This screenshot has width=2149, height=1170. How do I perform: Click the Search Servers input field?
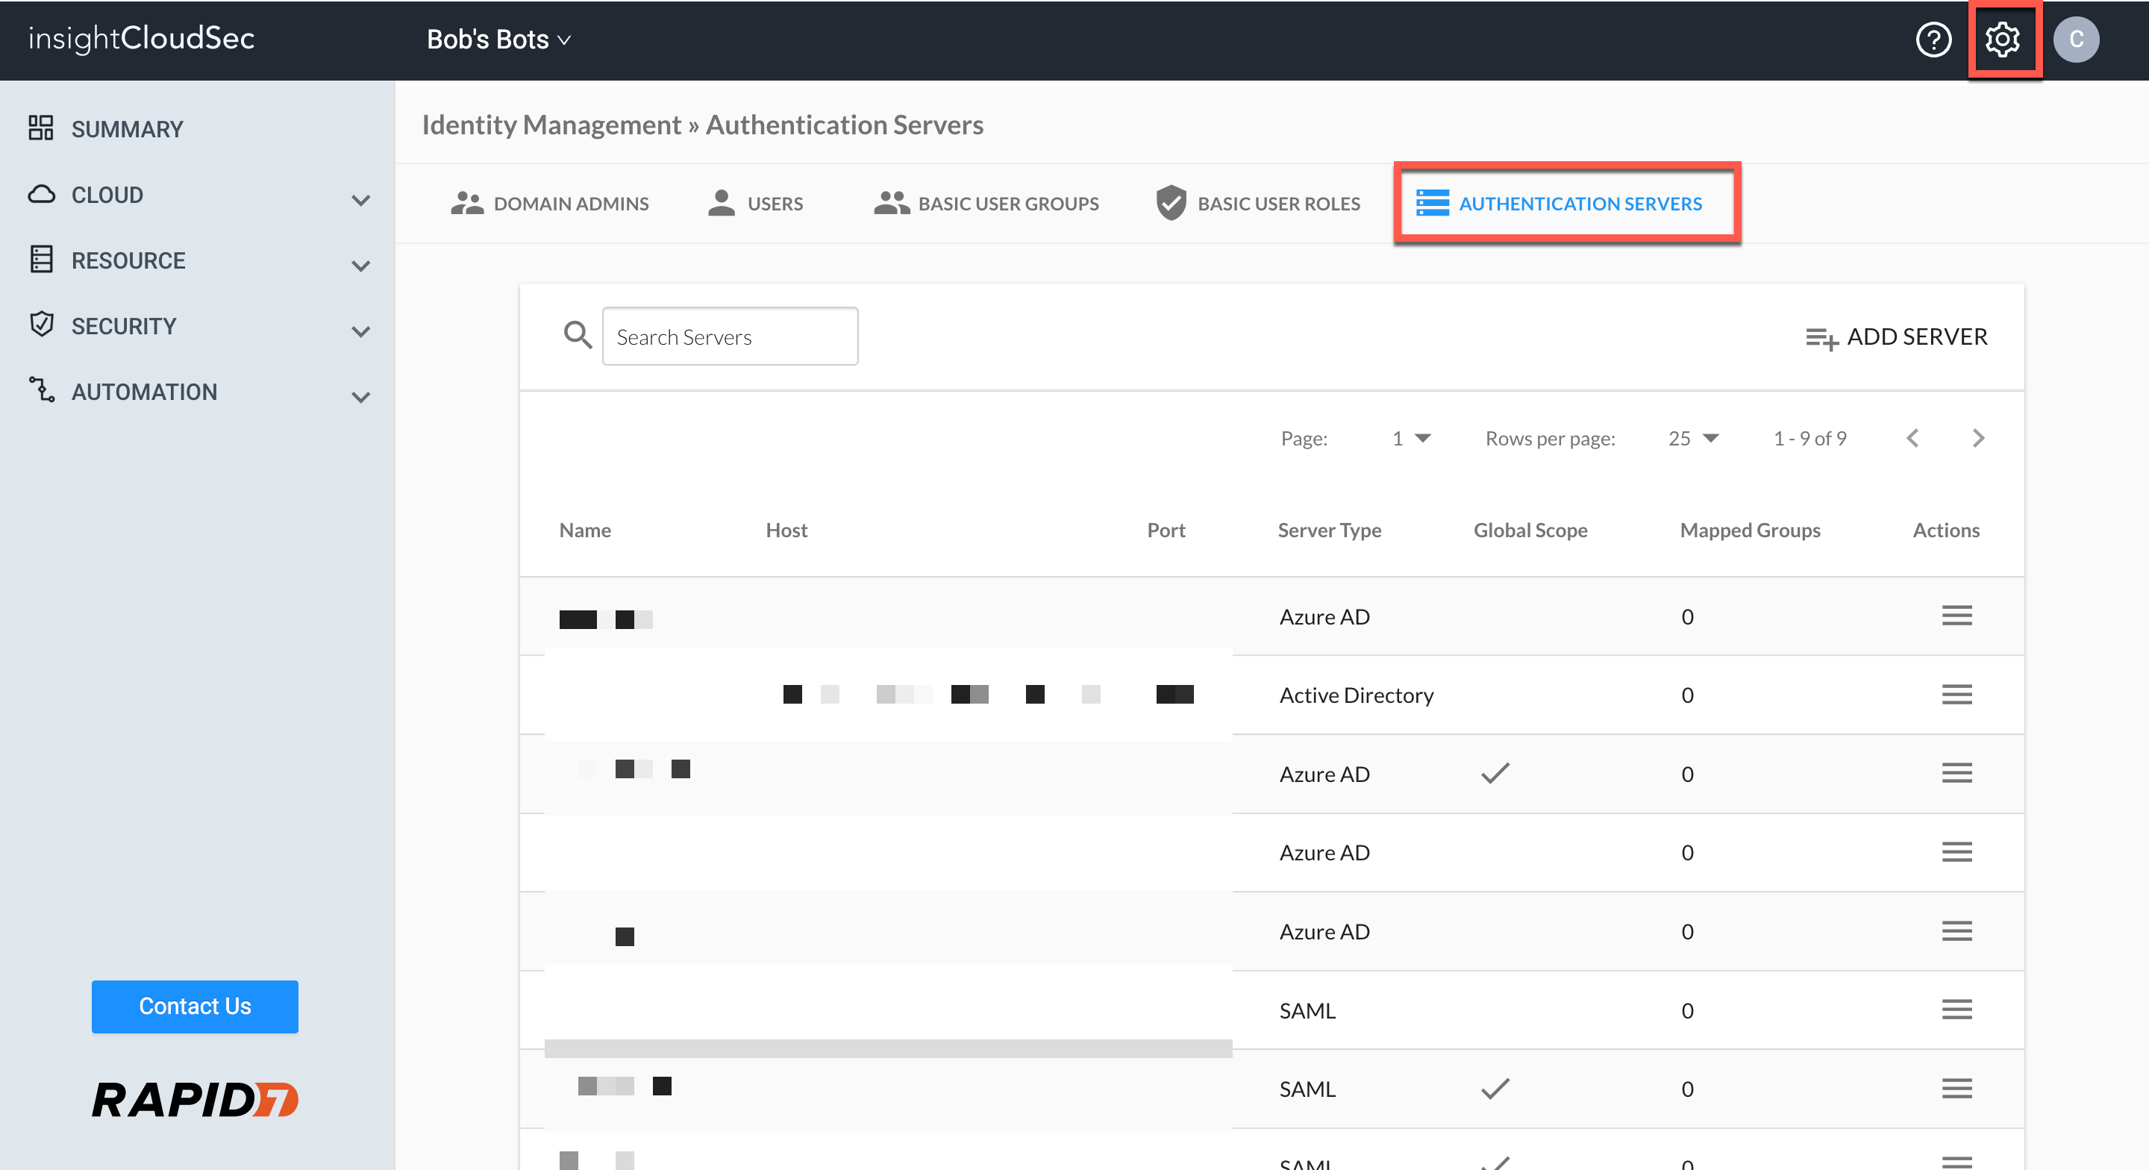point(729,337)
